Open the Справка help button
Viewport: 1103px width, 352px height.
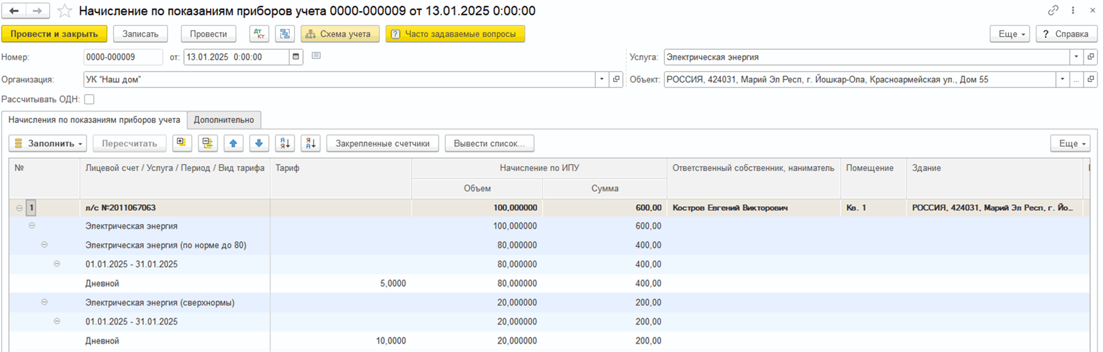(x=1066, y=34)
